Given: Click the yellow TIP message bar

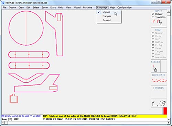Looking at the screenshot, I should tap(105, 116).
